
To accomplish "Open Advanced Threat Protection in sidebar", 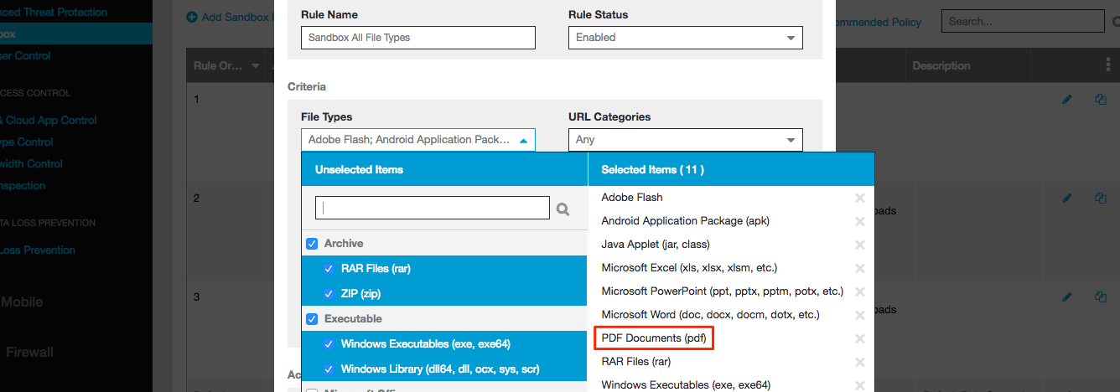I will (x=54, y=12).
